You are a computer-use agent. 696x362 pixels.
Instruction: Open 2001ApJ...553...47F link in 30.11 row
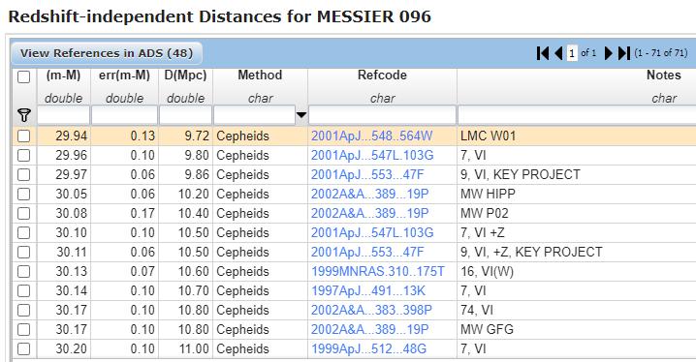[x=367, y=252]
